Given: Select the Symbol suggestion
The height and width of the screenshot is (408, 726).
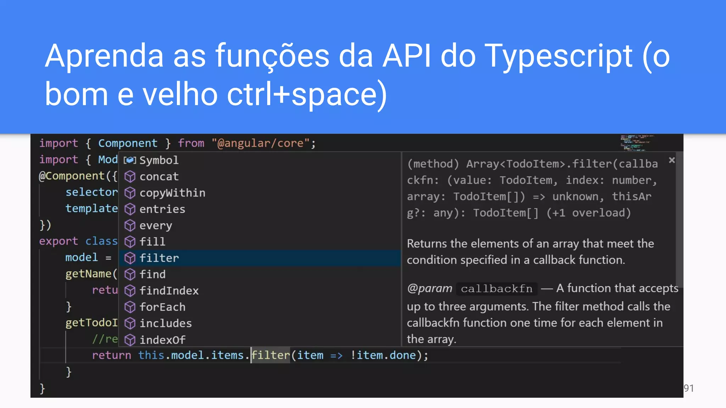Looking at the screenshot, I should [x=260, y=160].
